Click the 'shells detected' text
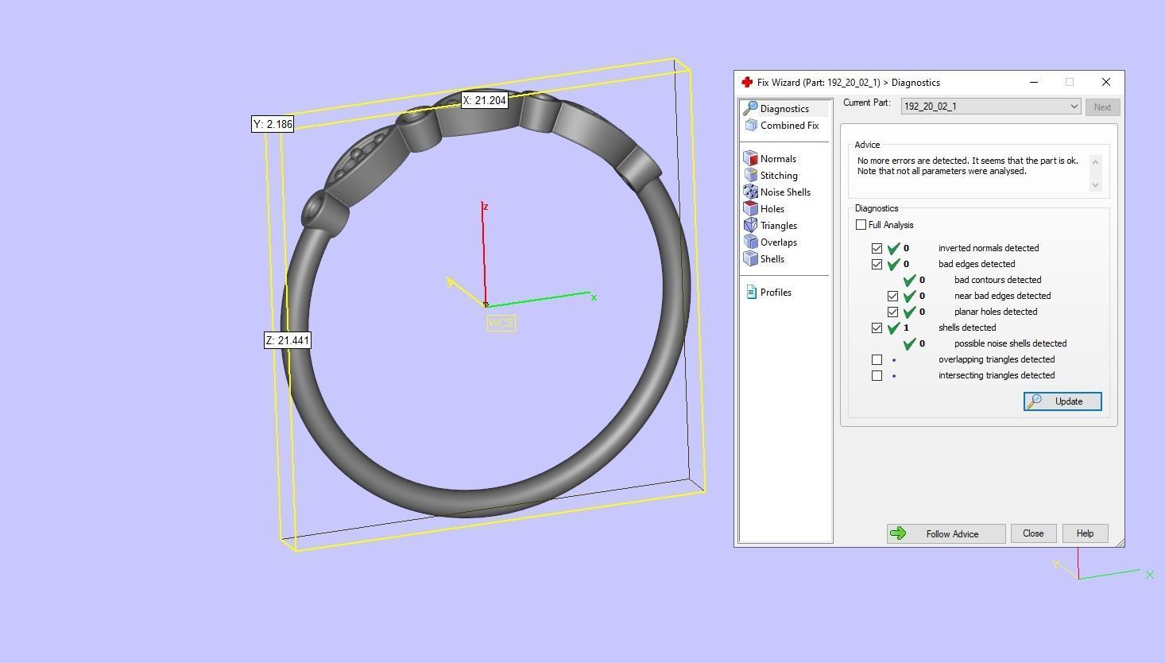This screenshot has width=1165, height=663. 967,328
